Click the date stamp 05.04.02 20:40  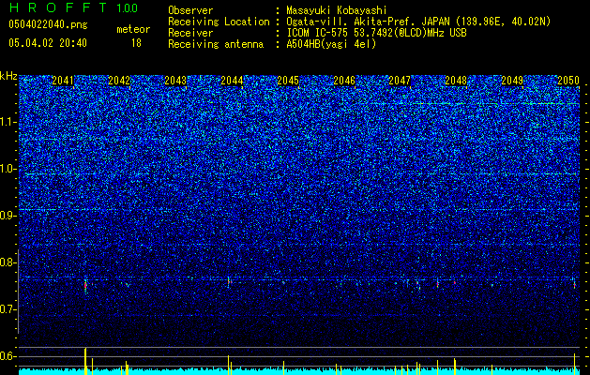[x=48, y=43]
